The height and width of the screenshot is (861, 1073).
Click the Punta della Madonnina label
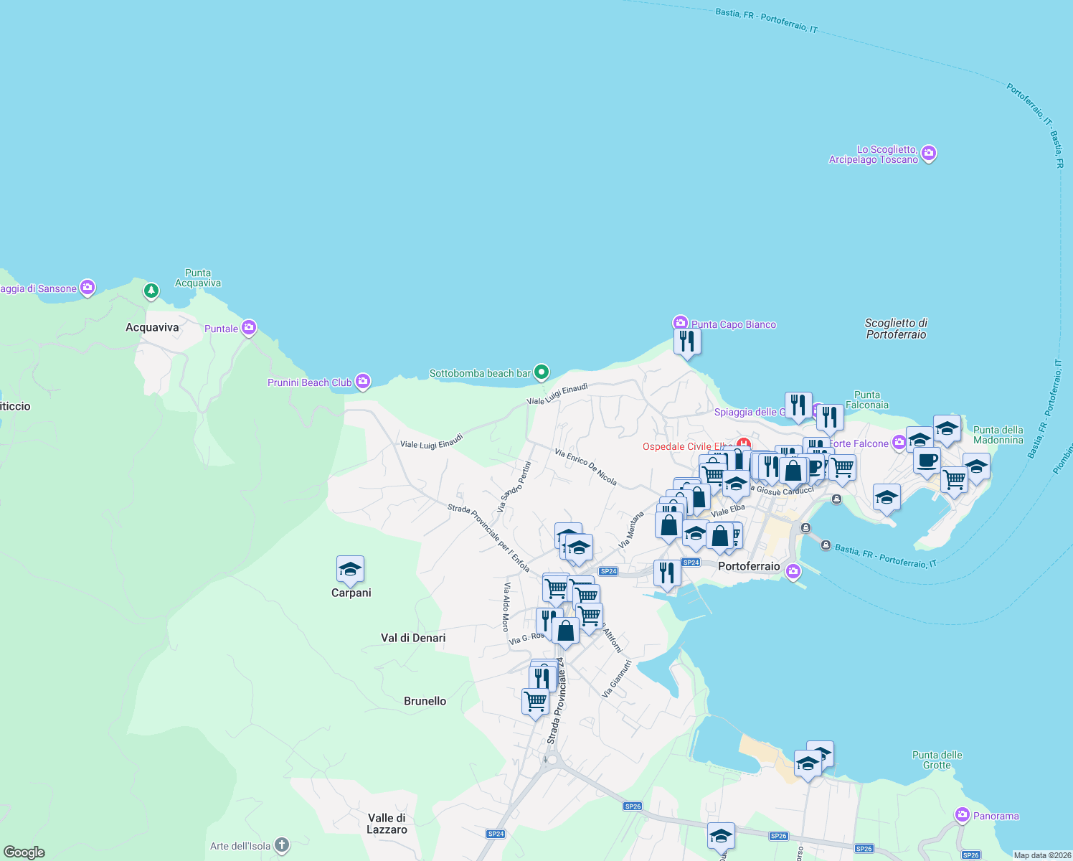coord(998,435)
